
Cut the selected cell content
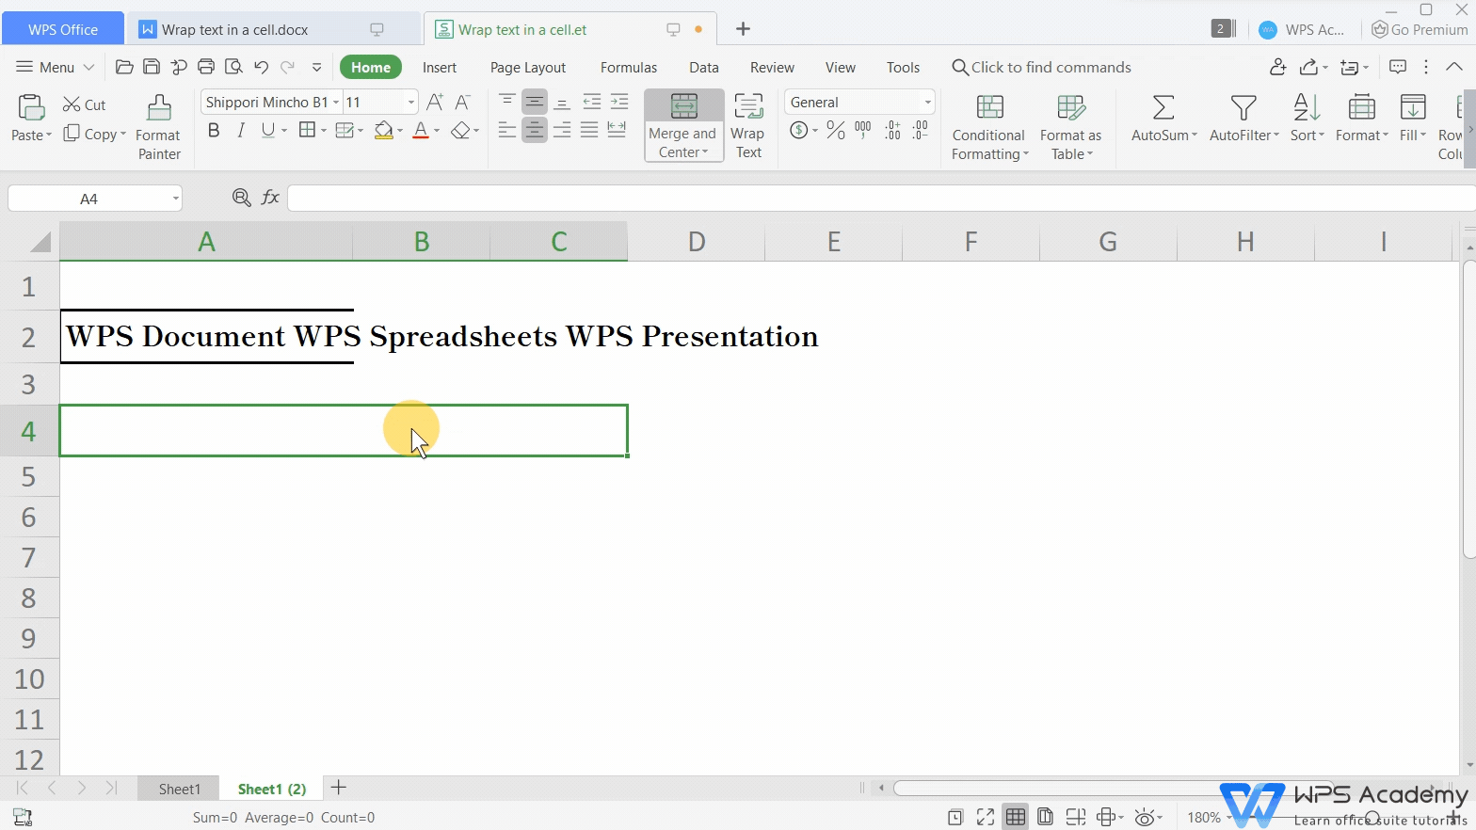(x=85, y=104)
